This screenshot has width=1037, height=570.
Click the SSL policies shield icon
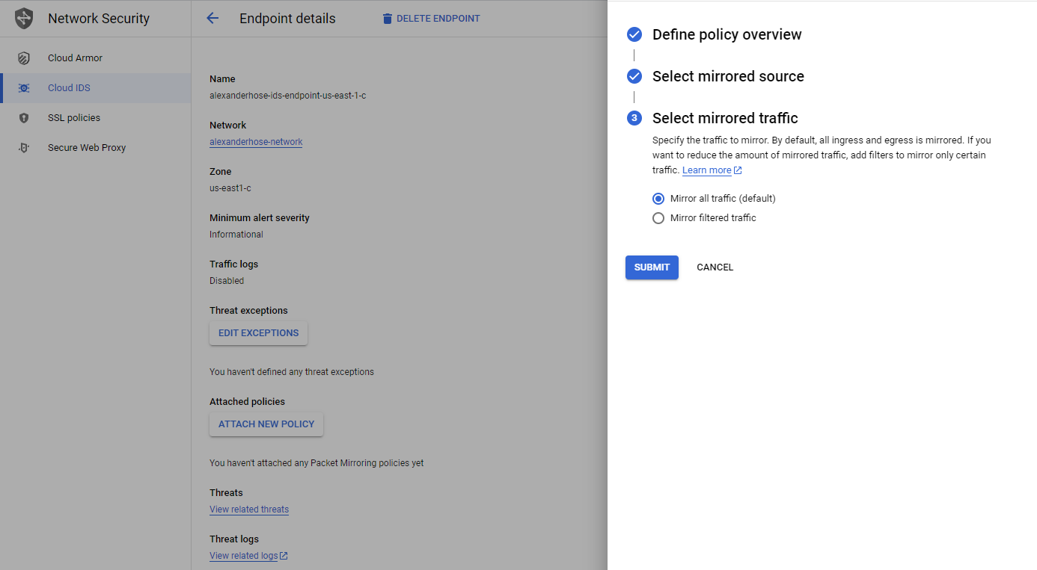pos(24,118)
